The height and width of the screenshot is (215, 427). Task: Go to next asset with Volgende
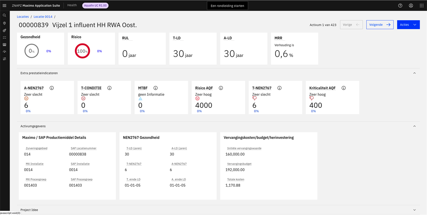[380, 25]
